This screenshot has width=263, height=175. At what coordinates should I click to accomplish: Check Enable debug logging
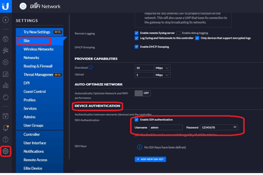[178, 33]
